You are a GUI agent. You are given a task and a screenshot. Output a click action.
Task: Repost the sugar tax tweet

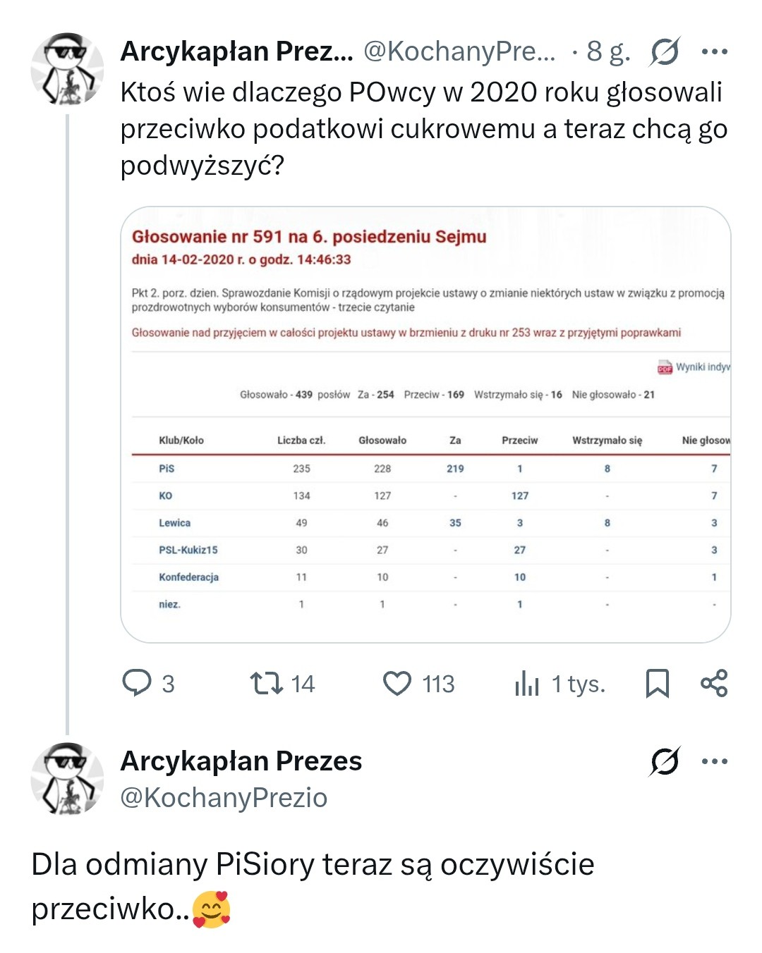click(x=267, y=683)
